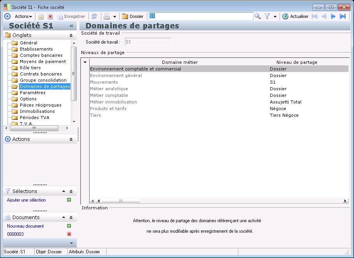Click the Onglets tree scroll-down arrow
This screenshot has width=354, height=258.
pyautogui.click(x=74, y=122)
